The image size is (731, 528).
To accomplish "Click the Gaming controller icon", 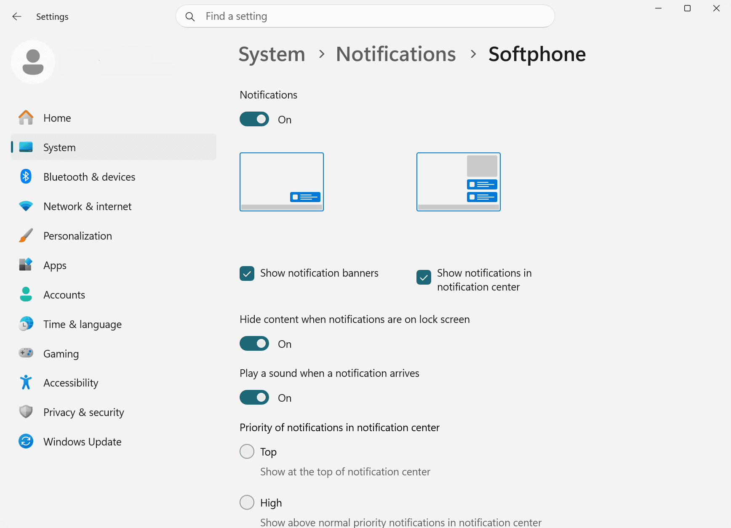I will coord(26,353).
